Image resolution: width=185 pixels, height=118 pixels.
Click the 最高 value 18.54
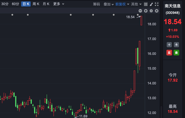tap(173, 111)
